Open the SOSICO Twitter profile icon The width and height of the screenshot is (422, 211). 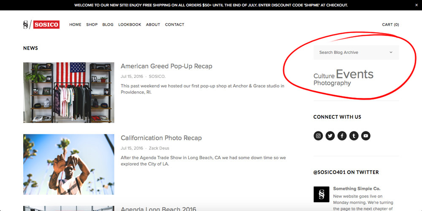330,136
